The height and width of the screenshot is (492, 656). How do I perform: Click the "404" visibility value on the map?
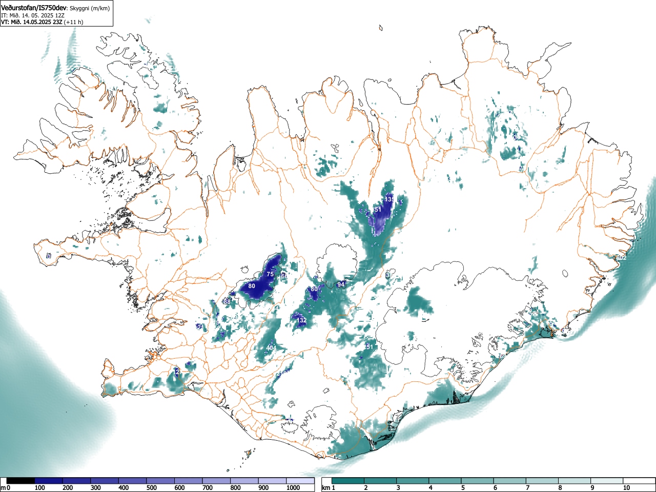click(x=271, y=348)
